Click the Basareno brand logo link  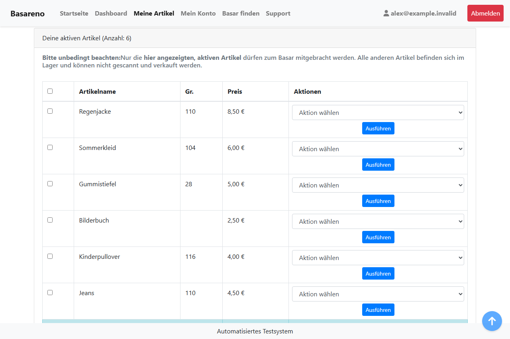[27, 13]
